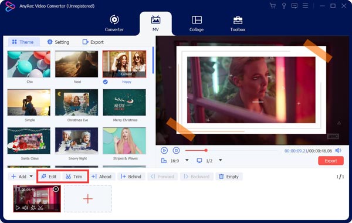Viewport: 352px width, 223px height.
Task: Choose the Snowy Night theme
Action: (76, 141)
